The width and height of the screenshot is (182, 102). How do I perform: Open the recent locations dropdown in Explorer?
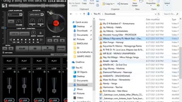coord(80,14)
